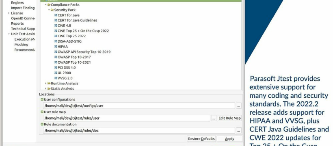Click the Rule documentation path field

139,131
